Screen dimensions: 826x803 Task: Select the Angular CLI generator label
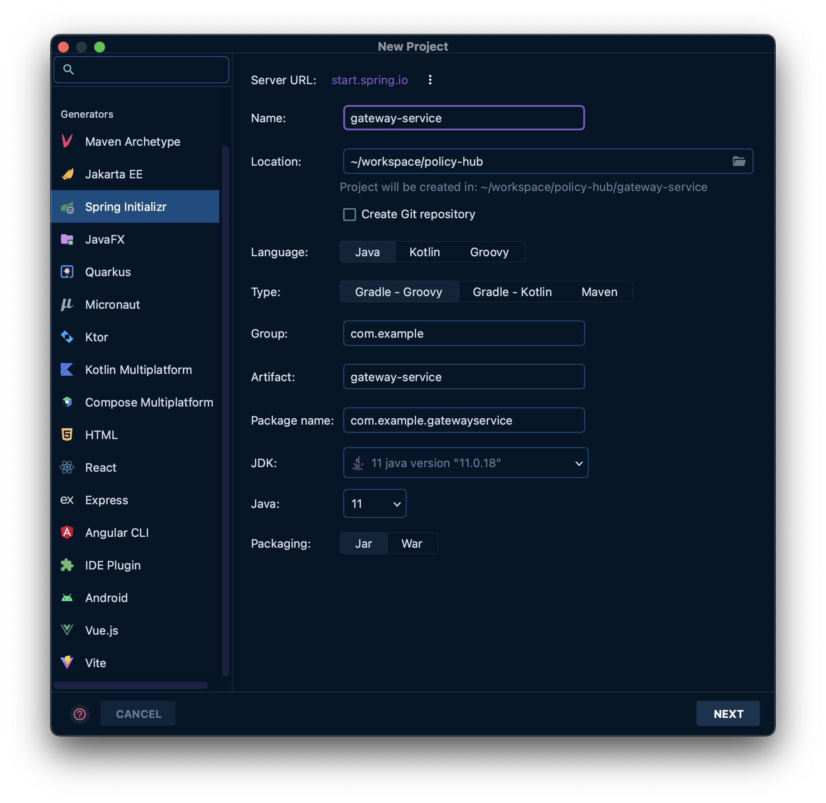point(117,533)
